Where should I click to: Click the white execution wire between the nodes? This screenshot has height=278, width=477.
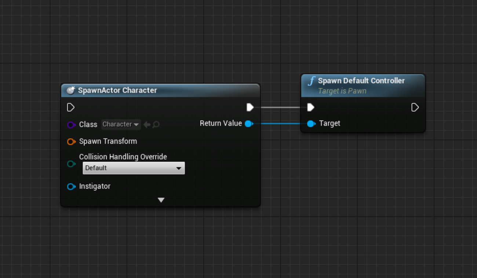(x=281, y=107)
